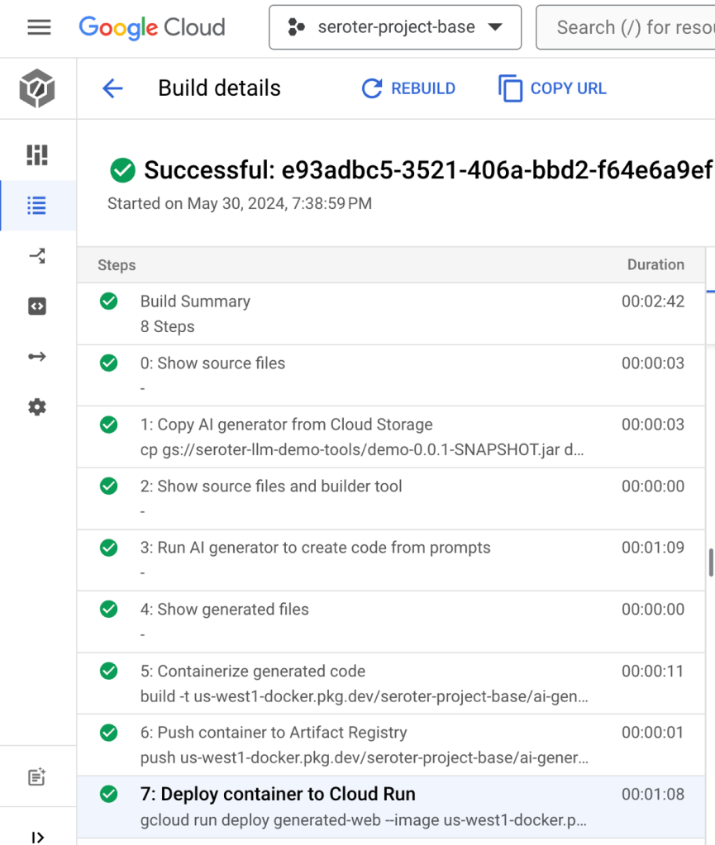
Task: Select the Build Summary row
Action: (390, 314)
